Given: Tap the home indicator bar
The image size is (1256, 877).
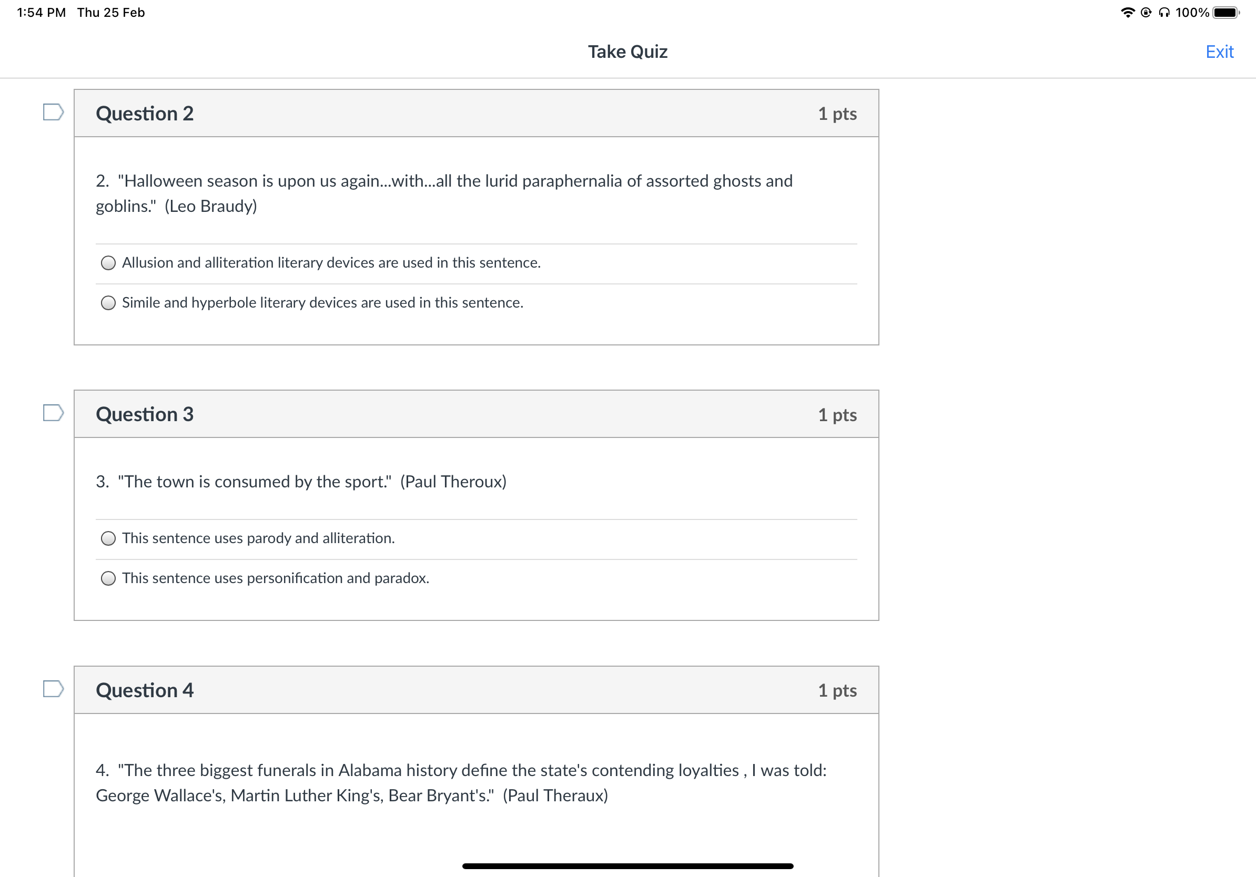Looking at the screenshot, I should pos(627,866).
